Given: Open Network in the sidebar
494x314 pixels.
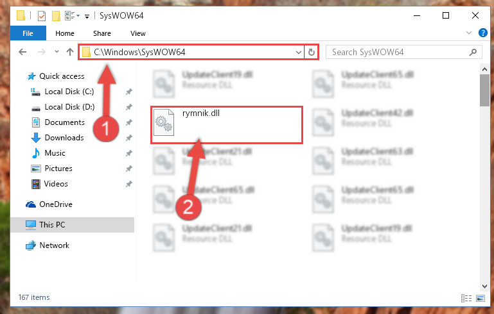Looking at the screenshot, I should click(48, 245).
